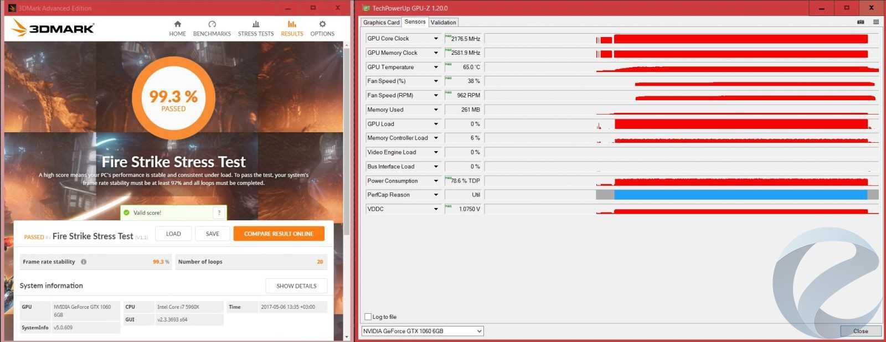This screenshot has width=886, height=342.
Task: Click the 3DMark vertical scrollbar down arrow
Action: click(x=347, y=336)
